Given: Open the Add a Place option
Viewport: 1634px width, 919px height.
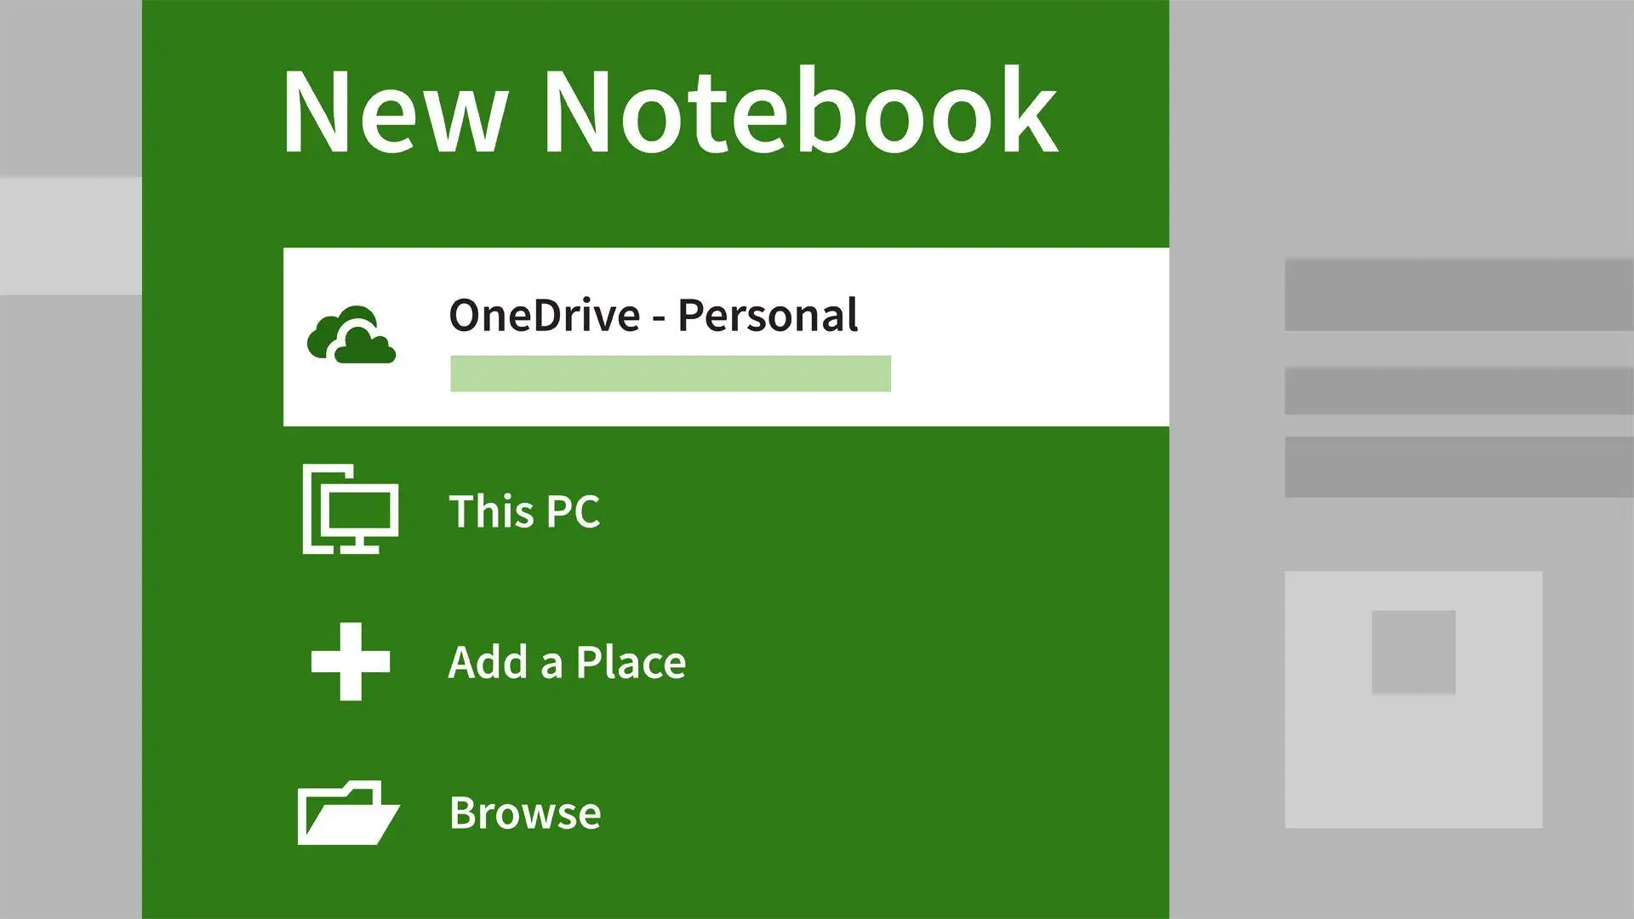Looking at the screenshot, I should 567,662.
